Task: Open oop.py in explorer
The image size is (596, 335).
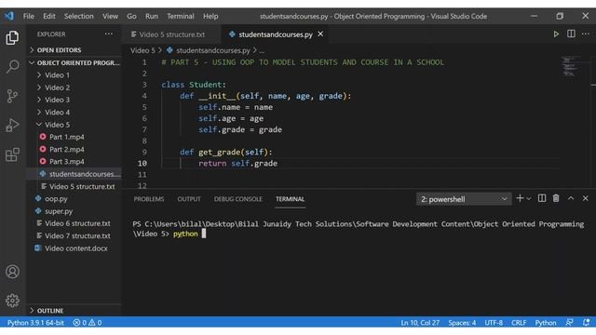Action: [56, 198]
